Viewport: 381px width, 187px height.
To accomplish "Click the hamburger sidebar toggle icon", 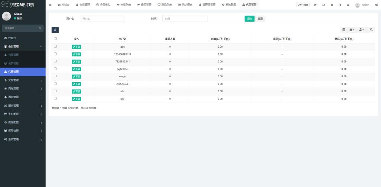I will click(x=50, y=5).
